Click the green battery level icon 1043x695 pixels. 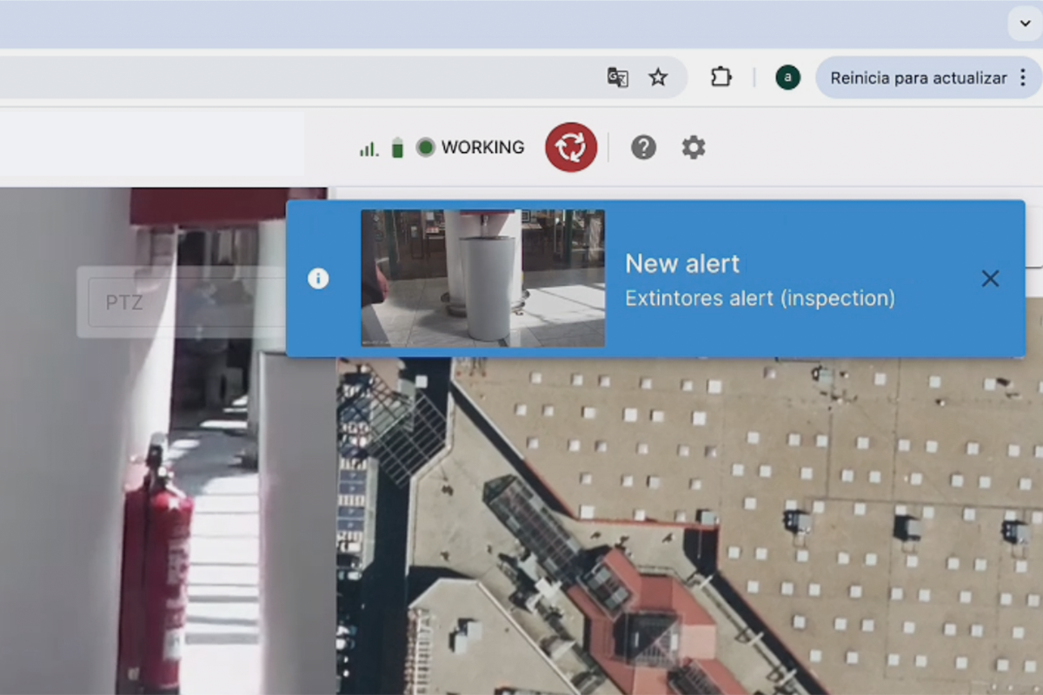click(x=397, y=148)
